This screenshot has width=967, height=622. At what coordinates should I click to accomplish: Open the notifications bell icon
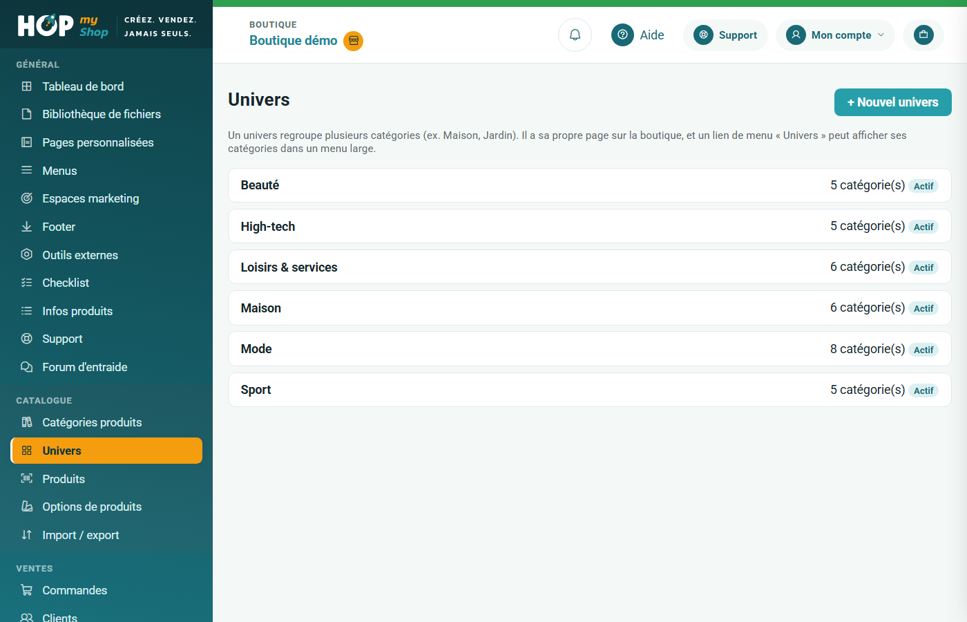[575, 35]
